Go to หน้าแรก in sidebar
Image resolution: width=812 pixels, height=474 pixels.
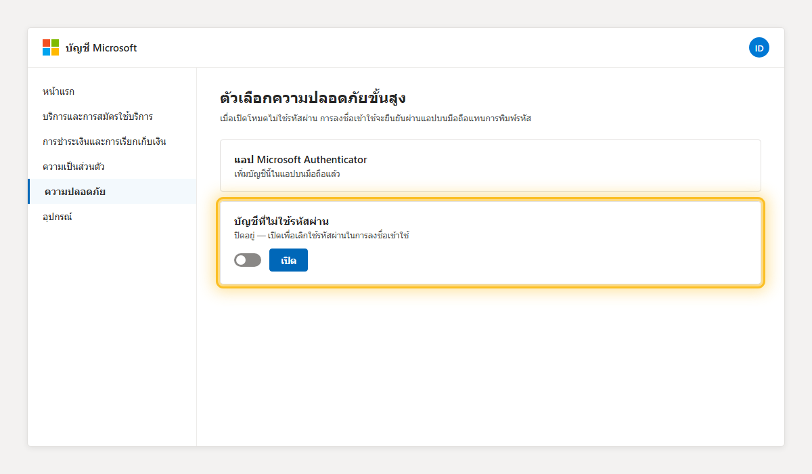pos(112,91)
